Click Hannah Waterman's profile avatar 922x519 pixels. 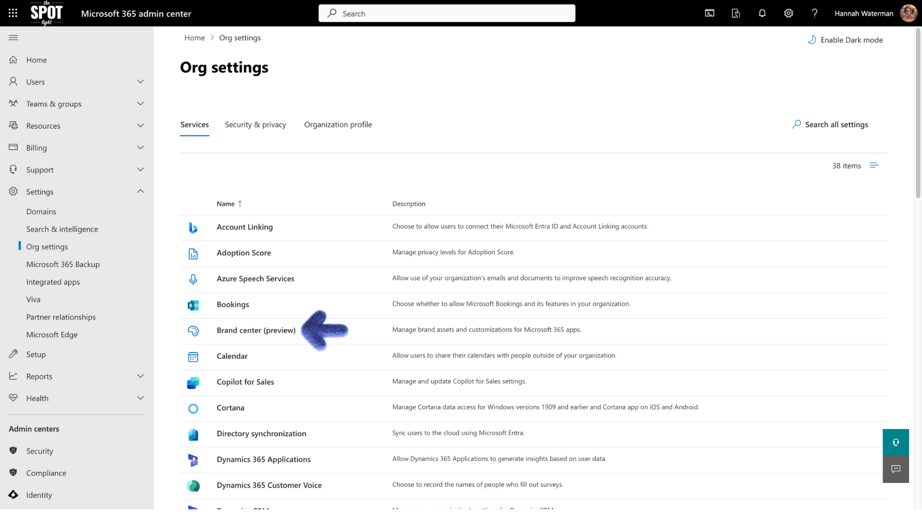coord(908,13)
